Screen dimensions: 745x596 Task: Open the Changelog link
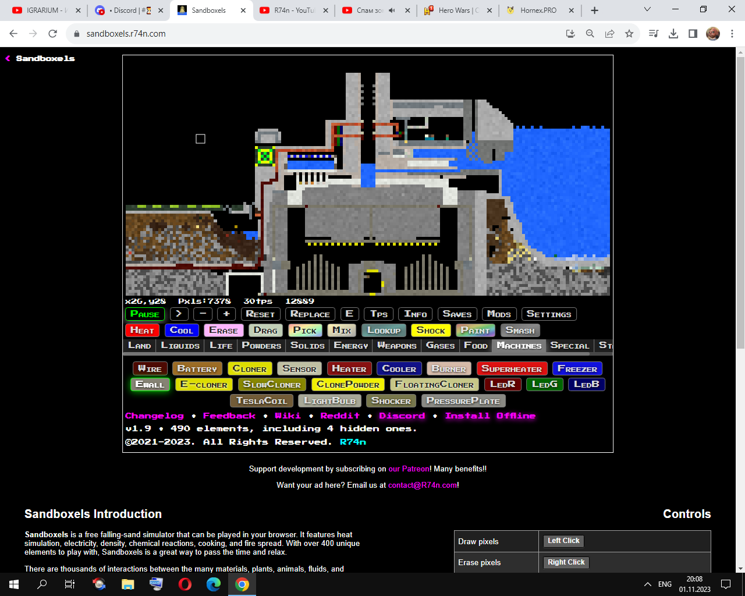pos(154,416)
